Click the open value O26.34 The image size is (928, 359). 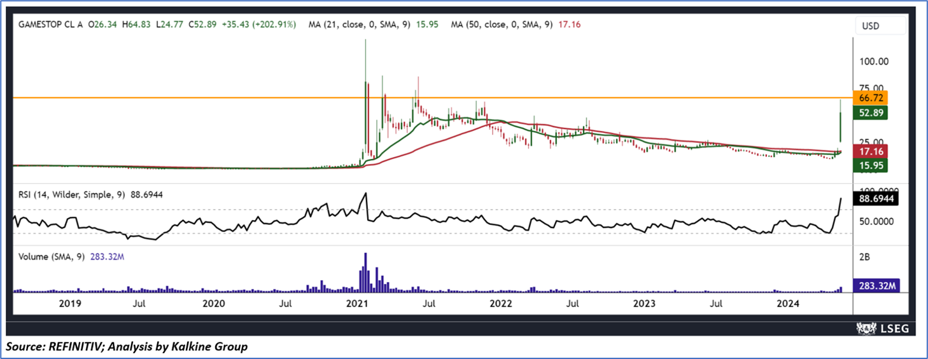tap(102, 24)
